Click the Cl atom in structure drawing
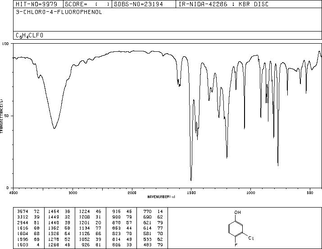The height and width of the screenshot is (249, 322). (251, 238)
